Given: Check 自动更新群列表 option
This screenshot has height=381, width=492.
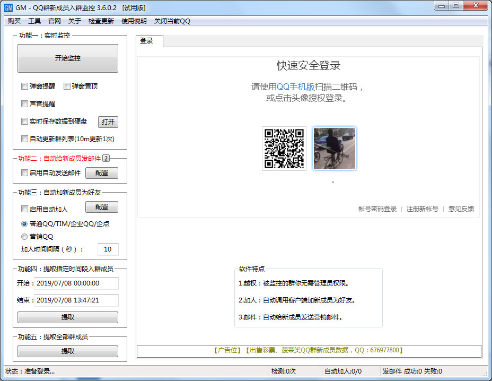Looking at the screenshot, I should 24,139.
